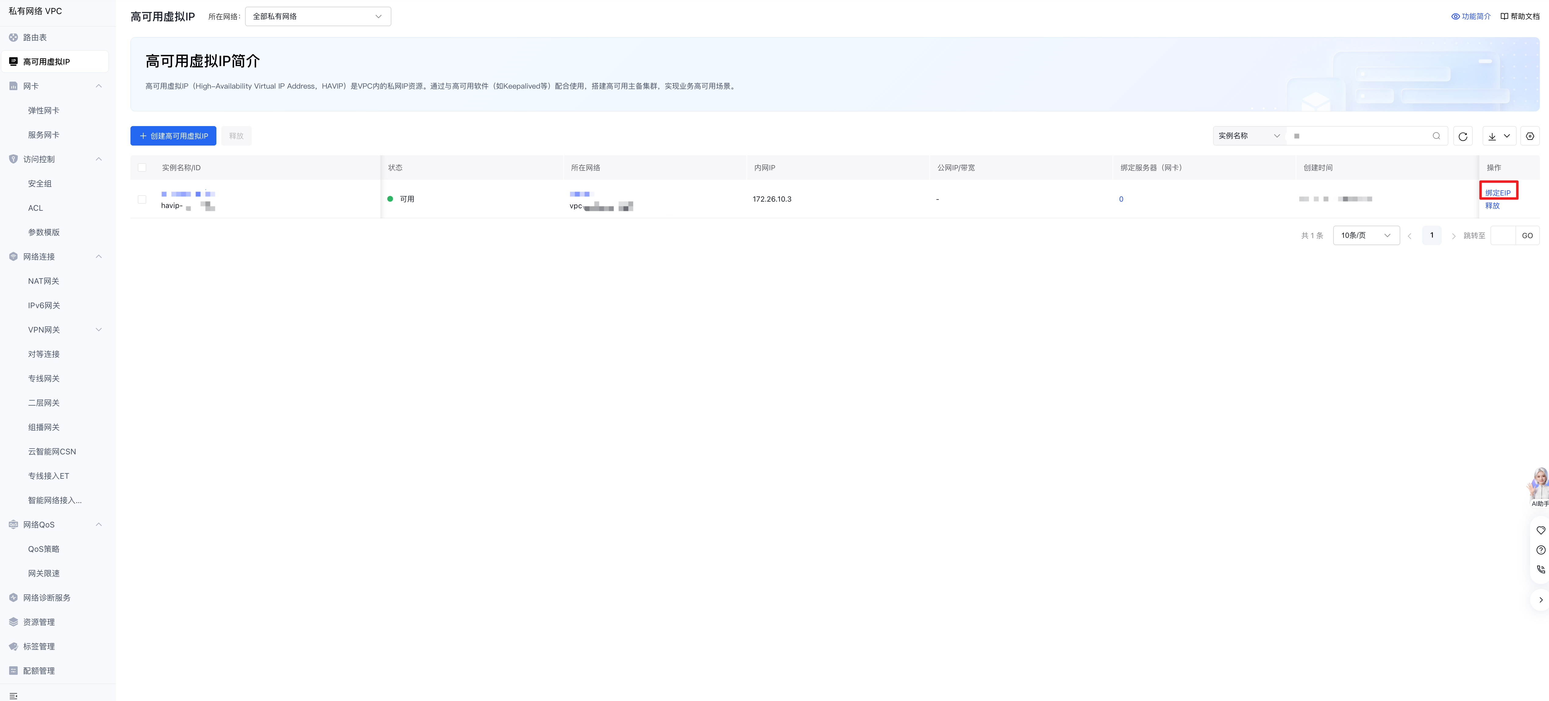
Task: Click the 标签管理 tag icon
Action: pyautogui.click(x=13, y=646)
